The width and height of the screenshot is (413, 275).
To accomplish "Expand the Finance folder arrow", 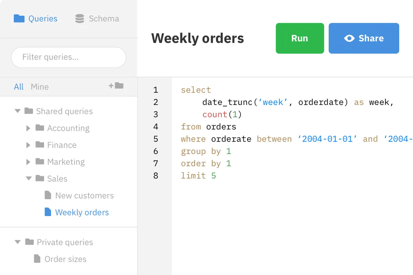I will pos(28,145).
